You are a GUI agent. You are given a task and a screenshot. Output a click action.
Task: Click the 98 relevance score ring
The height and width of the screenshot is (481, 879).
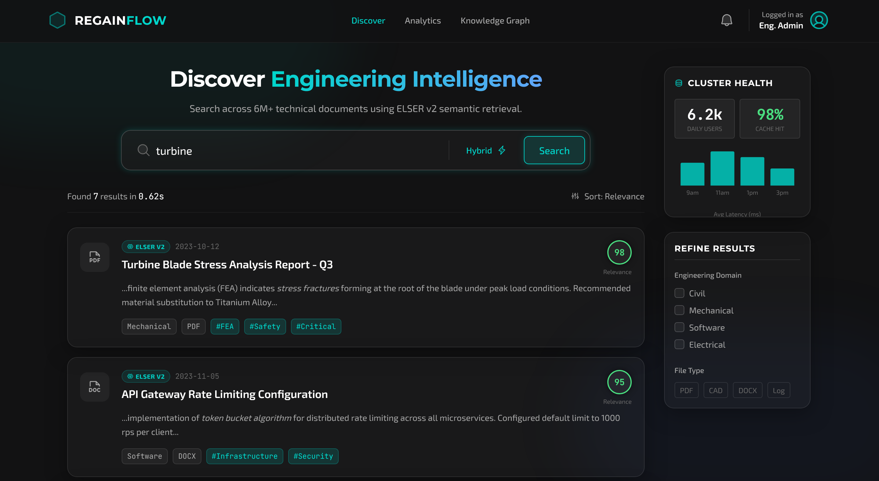[x=619, y=252]
